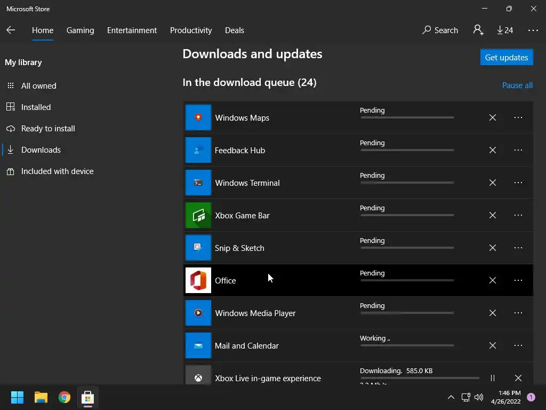Click the Get updates button
The width and height of the screenshot is (546, 410).
tap(507, 57)
